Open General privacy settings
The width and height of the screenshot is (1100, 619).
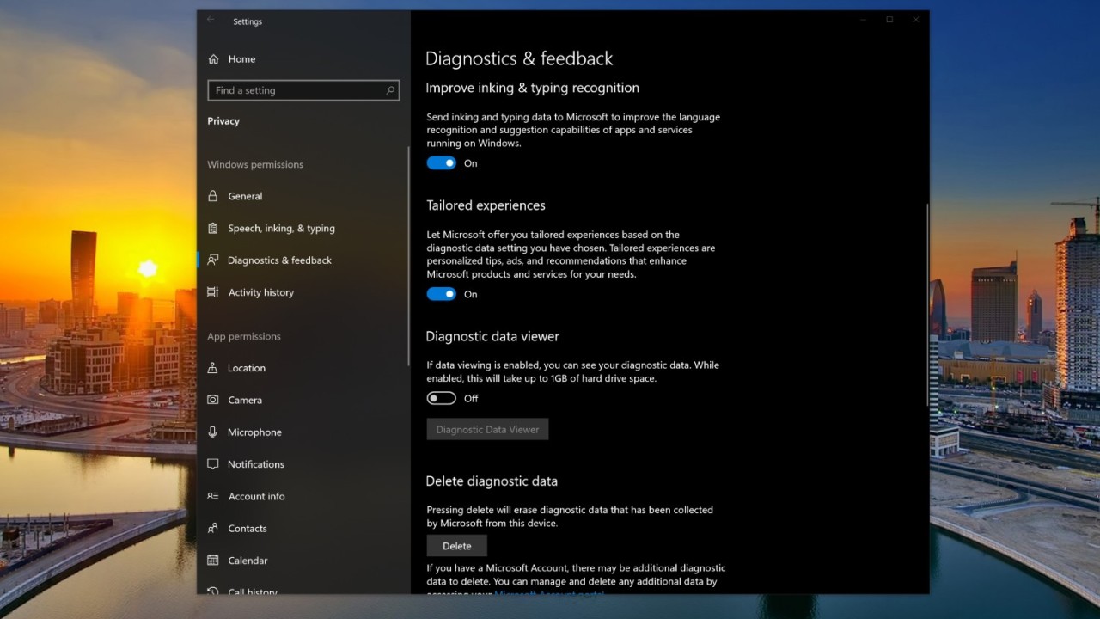coord(302,196)
